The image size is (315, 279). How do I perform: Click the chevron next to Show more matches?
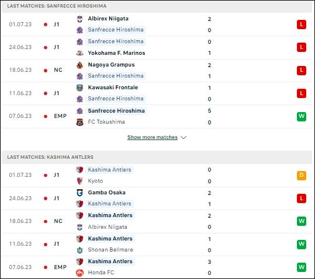coord(184,137)
